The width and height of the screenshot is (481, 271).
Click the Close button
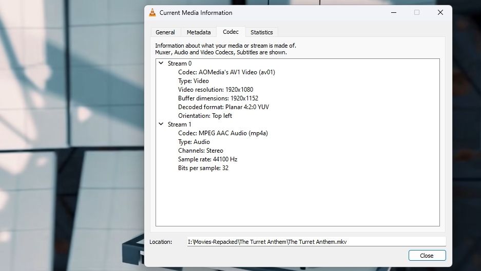tap(427, 256)
